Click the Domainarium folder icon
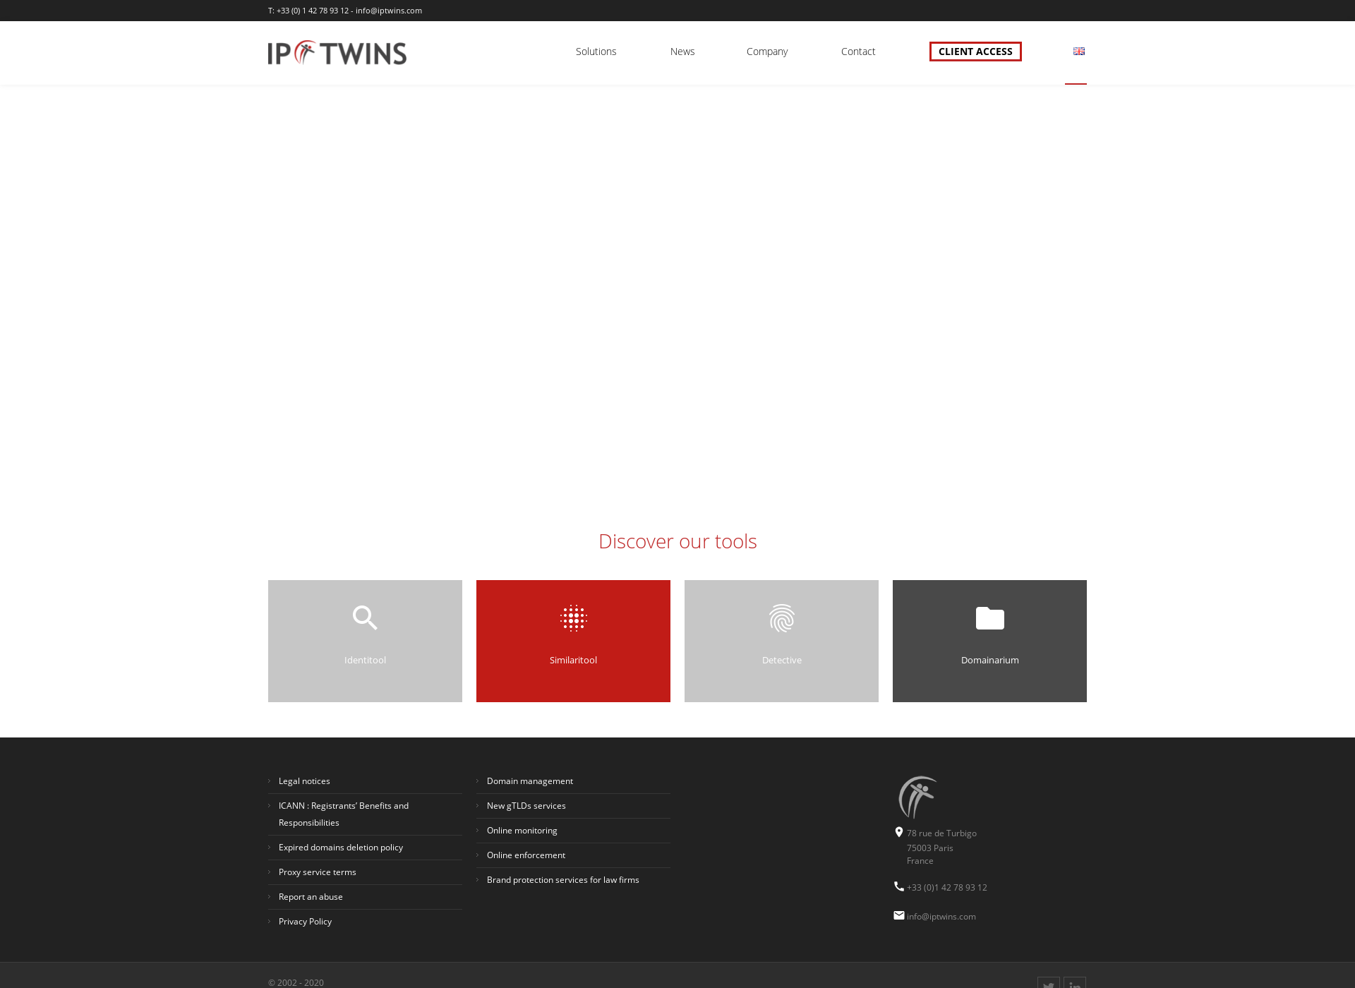 click(x=989, y=615)
